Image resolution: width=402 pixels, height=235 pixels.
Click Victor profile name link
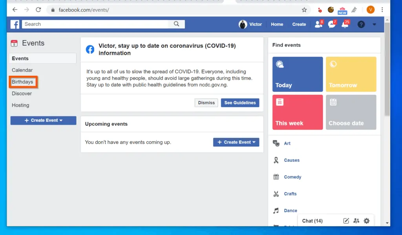(256, 24)
